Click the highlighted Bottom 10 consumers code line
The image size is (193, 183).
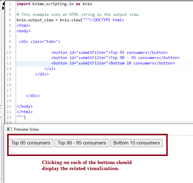pyautogui.click(x=113, y=63)
